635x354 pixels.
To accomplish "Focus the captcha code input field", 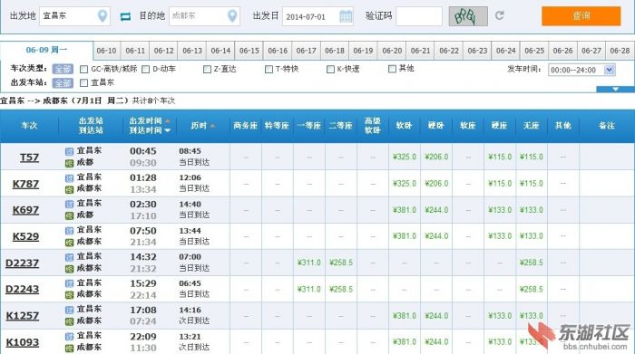I will pyautogui.click(x=419, y=16).
